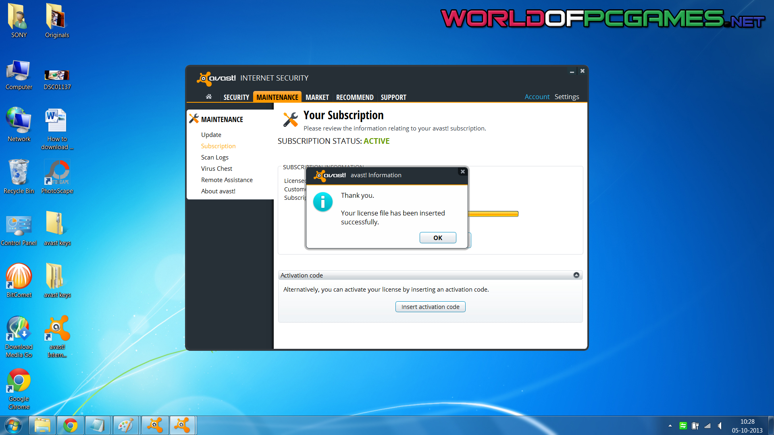Select Virus Chest in maintenance sidebar

(x=216, y=169)
